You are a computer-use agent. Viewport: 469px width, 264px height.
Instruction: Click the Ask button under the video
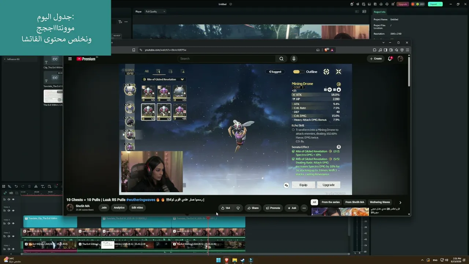click(292, 208)
